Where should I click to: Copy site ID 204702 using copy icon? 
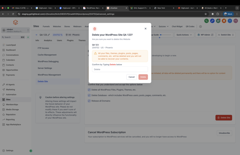pyautogui.click(x=61, y=35)
